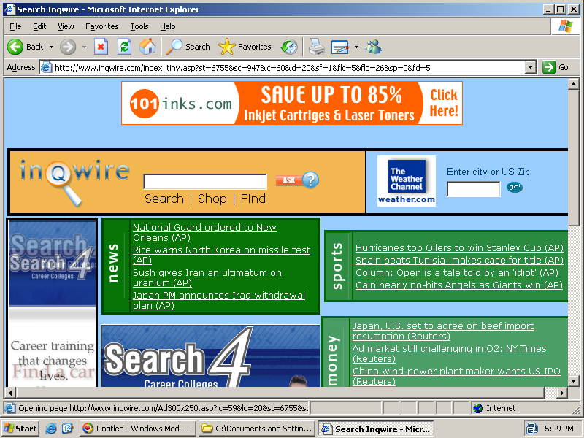Open the Help menu
The height and width of the screenshot is (438, 584).
pos(168,26)
